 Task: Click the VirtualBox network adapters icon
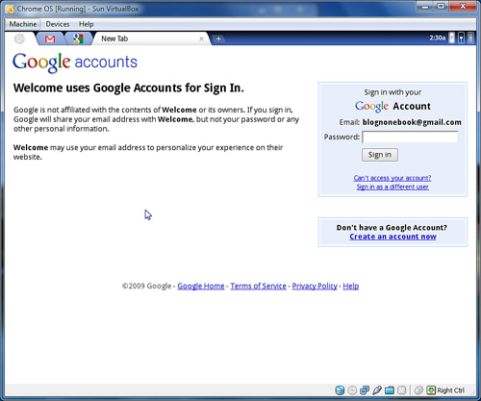click(x=365, y=390)
